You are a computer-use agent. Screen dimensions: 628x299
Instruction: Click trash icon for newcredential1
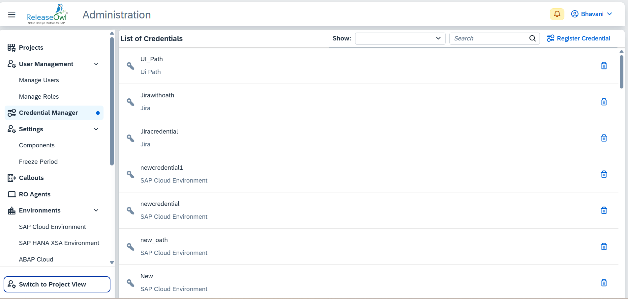(604, 174)
